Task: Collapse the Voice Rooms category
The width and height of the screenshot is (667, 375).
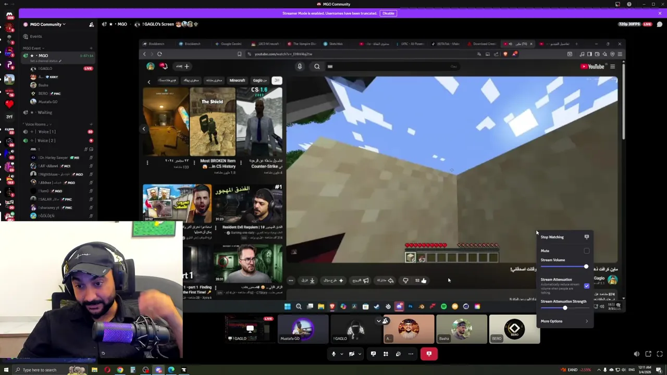Action: pos(36,124)
